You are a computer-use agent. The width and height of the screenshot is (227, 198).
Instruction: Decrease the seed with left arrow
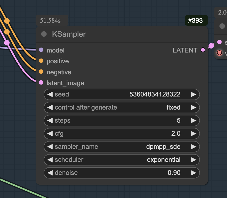point(50,94)
